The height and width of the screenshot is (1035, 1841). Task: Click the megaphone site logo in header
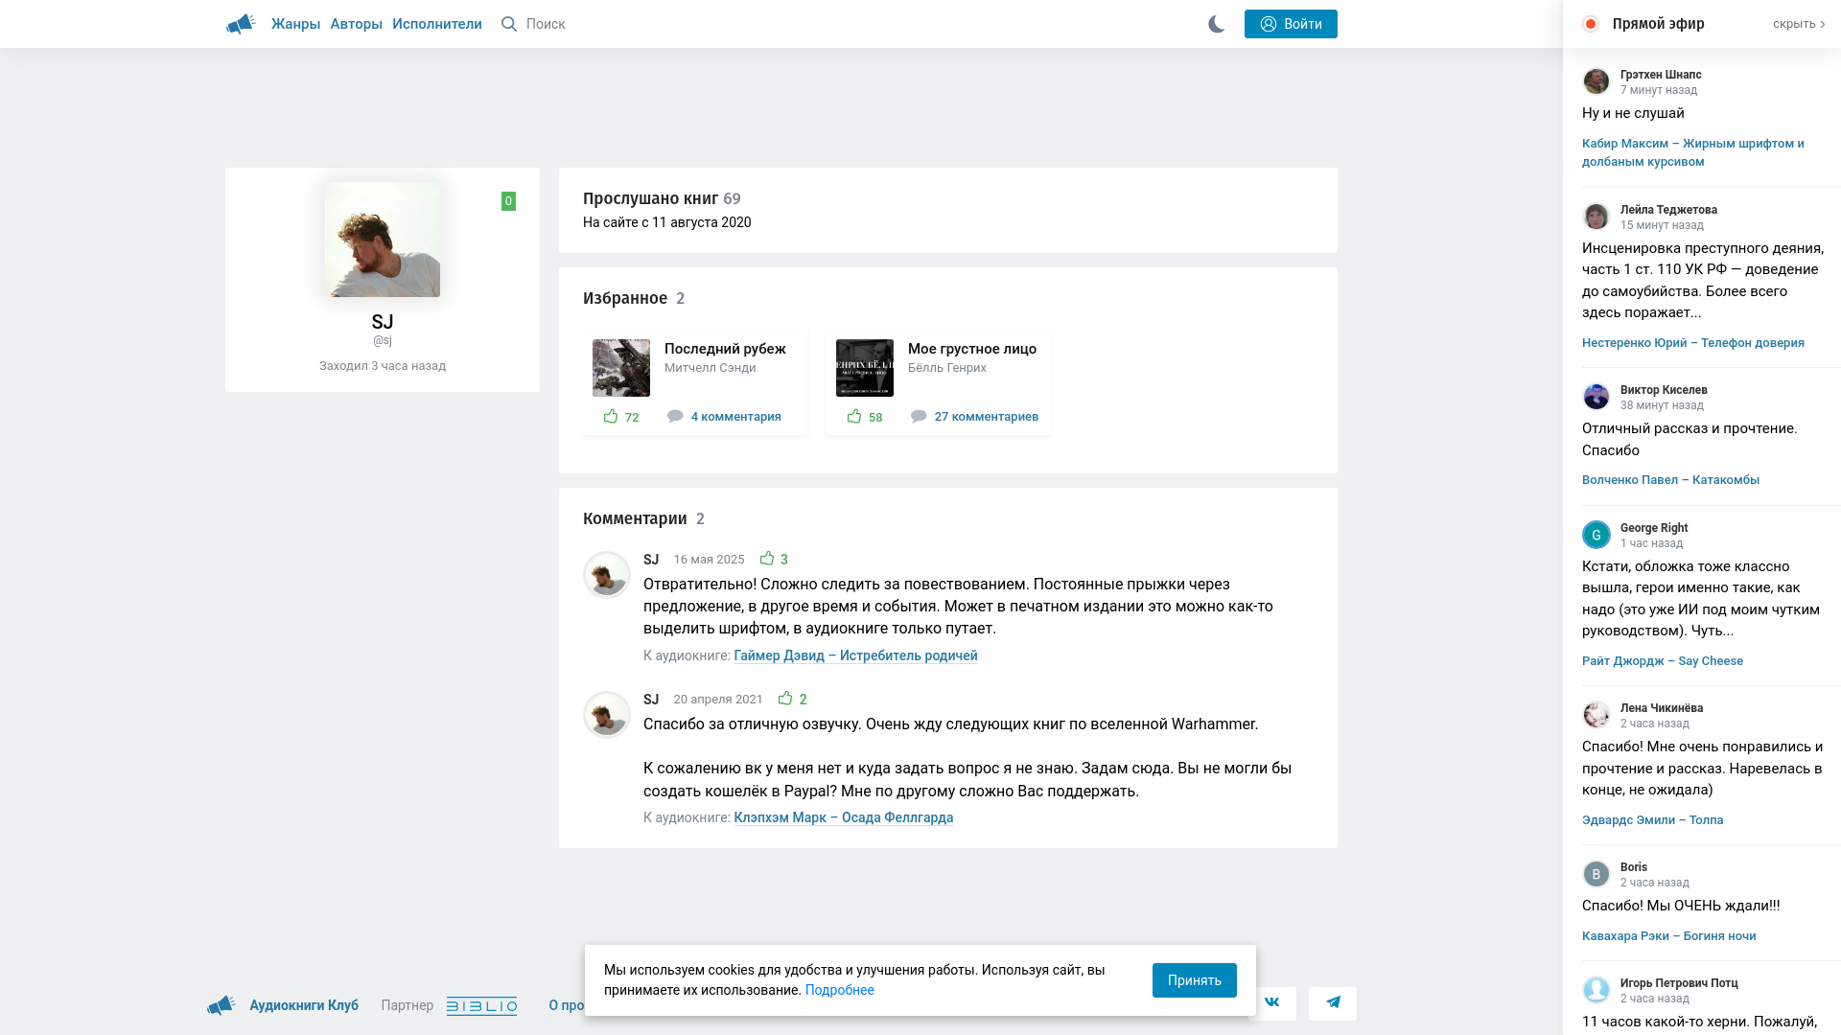(x=241, y=24)
